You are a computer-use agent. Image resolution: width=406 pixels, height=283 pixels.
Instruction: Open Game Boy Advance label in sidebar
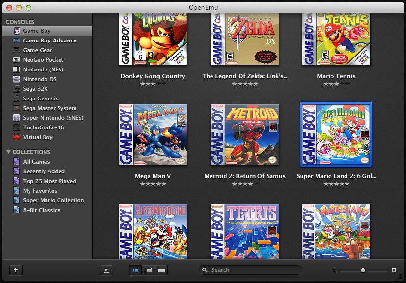(x=50, y=41)
